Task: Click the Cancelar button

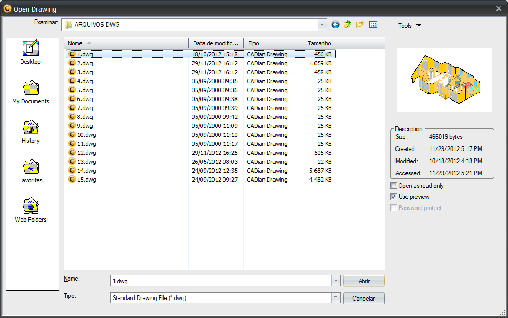Action: point(364,298)
